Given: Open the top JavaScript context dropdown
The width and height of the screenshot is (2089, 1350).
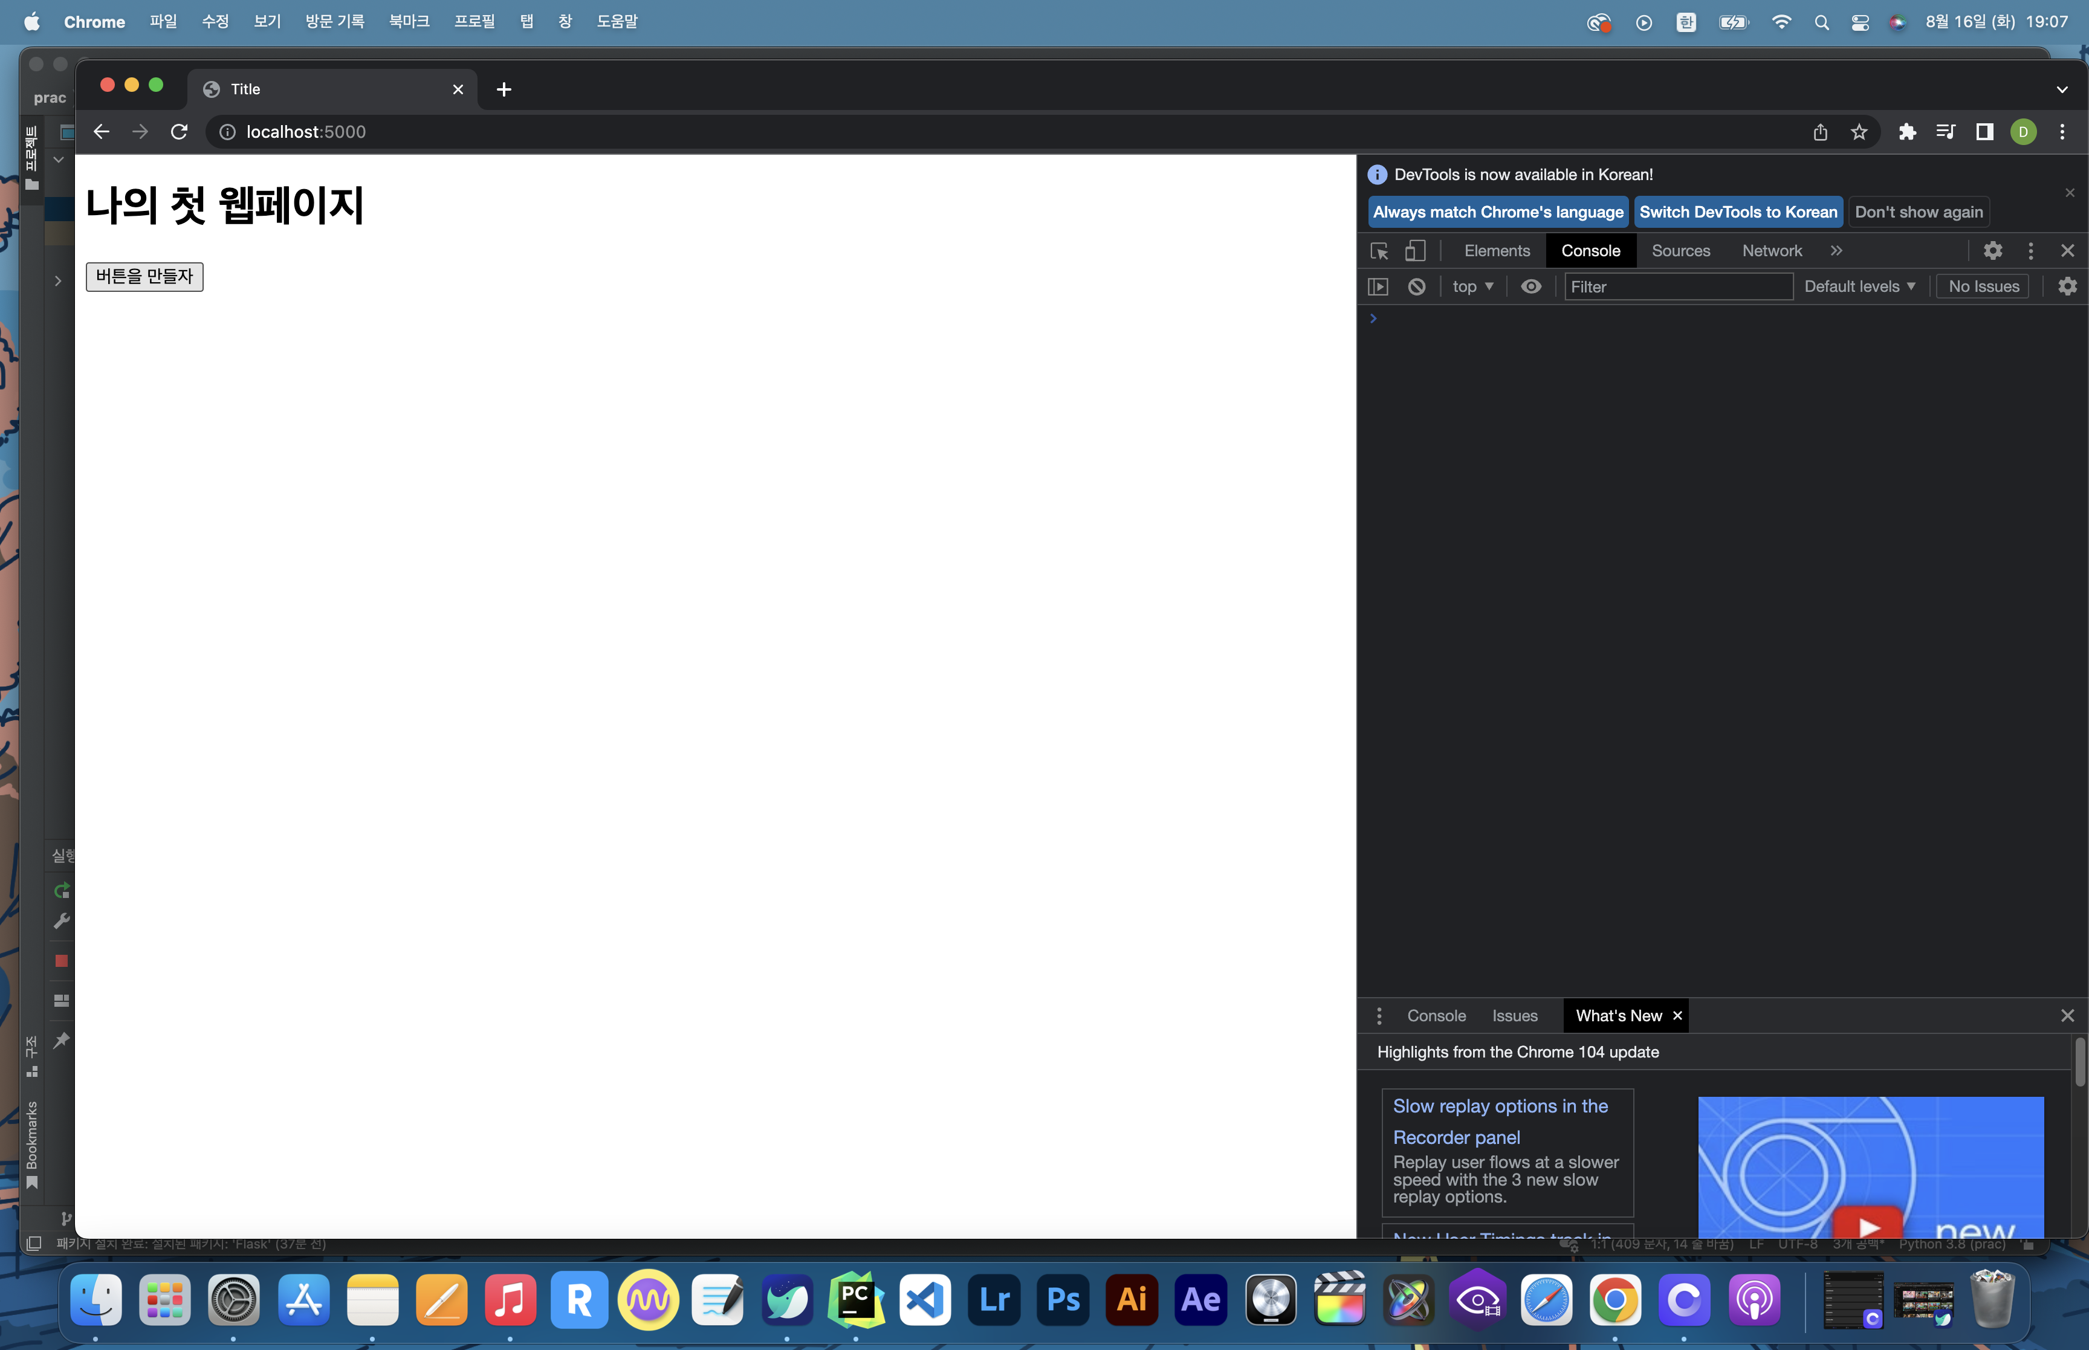Looking at the screenshot, I should coord(1472,286).
